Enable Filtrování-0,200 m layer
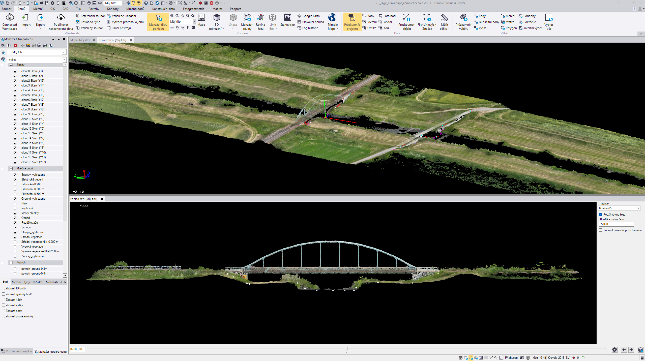The height and width of the screenshot is (361, 645). [x=15, y=185]
